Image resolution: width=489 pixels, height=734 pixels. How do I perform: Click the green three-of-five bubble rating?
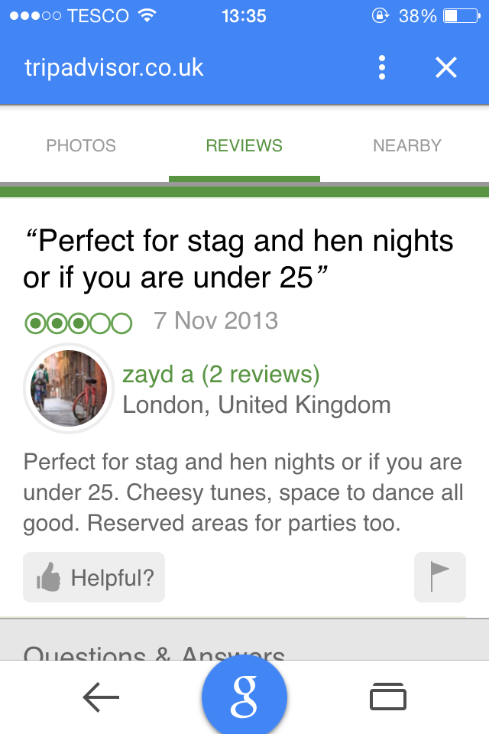[78, 323]
